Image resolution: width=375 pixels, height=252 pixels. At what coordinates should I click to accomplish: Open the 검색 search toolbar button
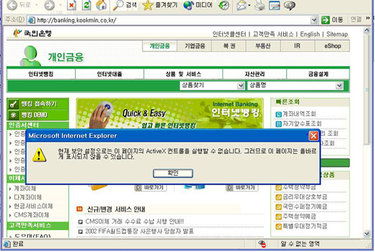click(124, 5)
